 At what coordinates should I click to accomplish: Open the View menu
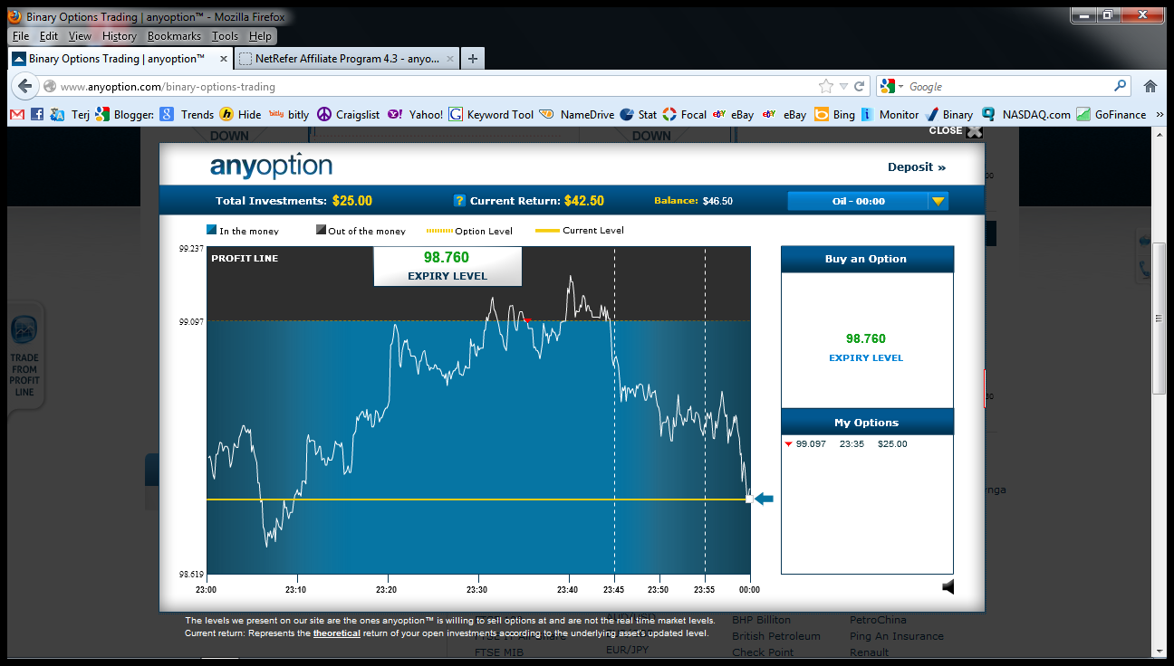(x=80, y=36)
